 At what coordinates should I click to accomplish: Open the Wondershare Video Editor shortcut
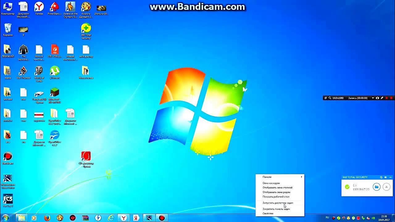point(8,182)
